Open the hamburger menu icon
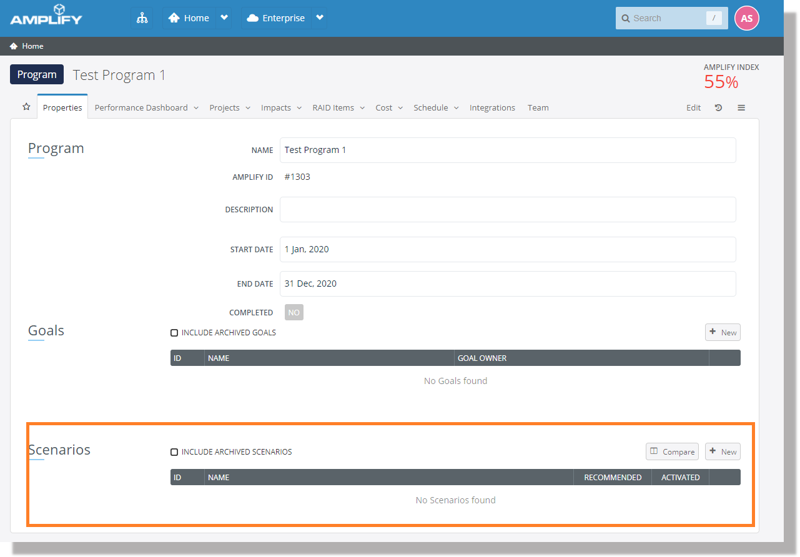Viewport: 800px width, 557px height. coord(741,107)
